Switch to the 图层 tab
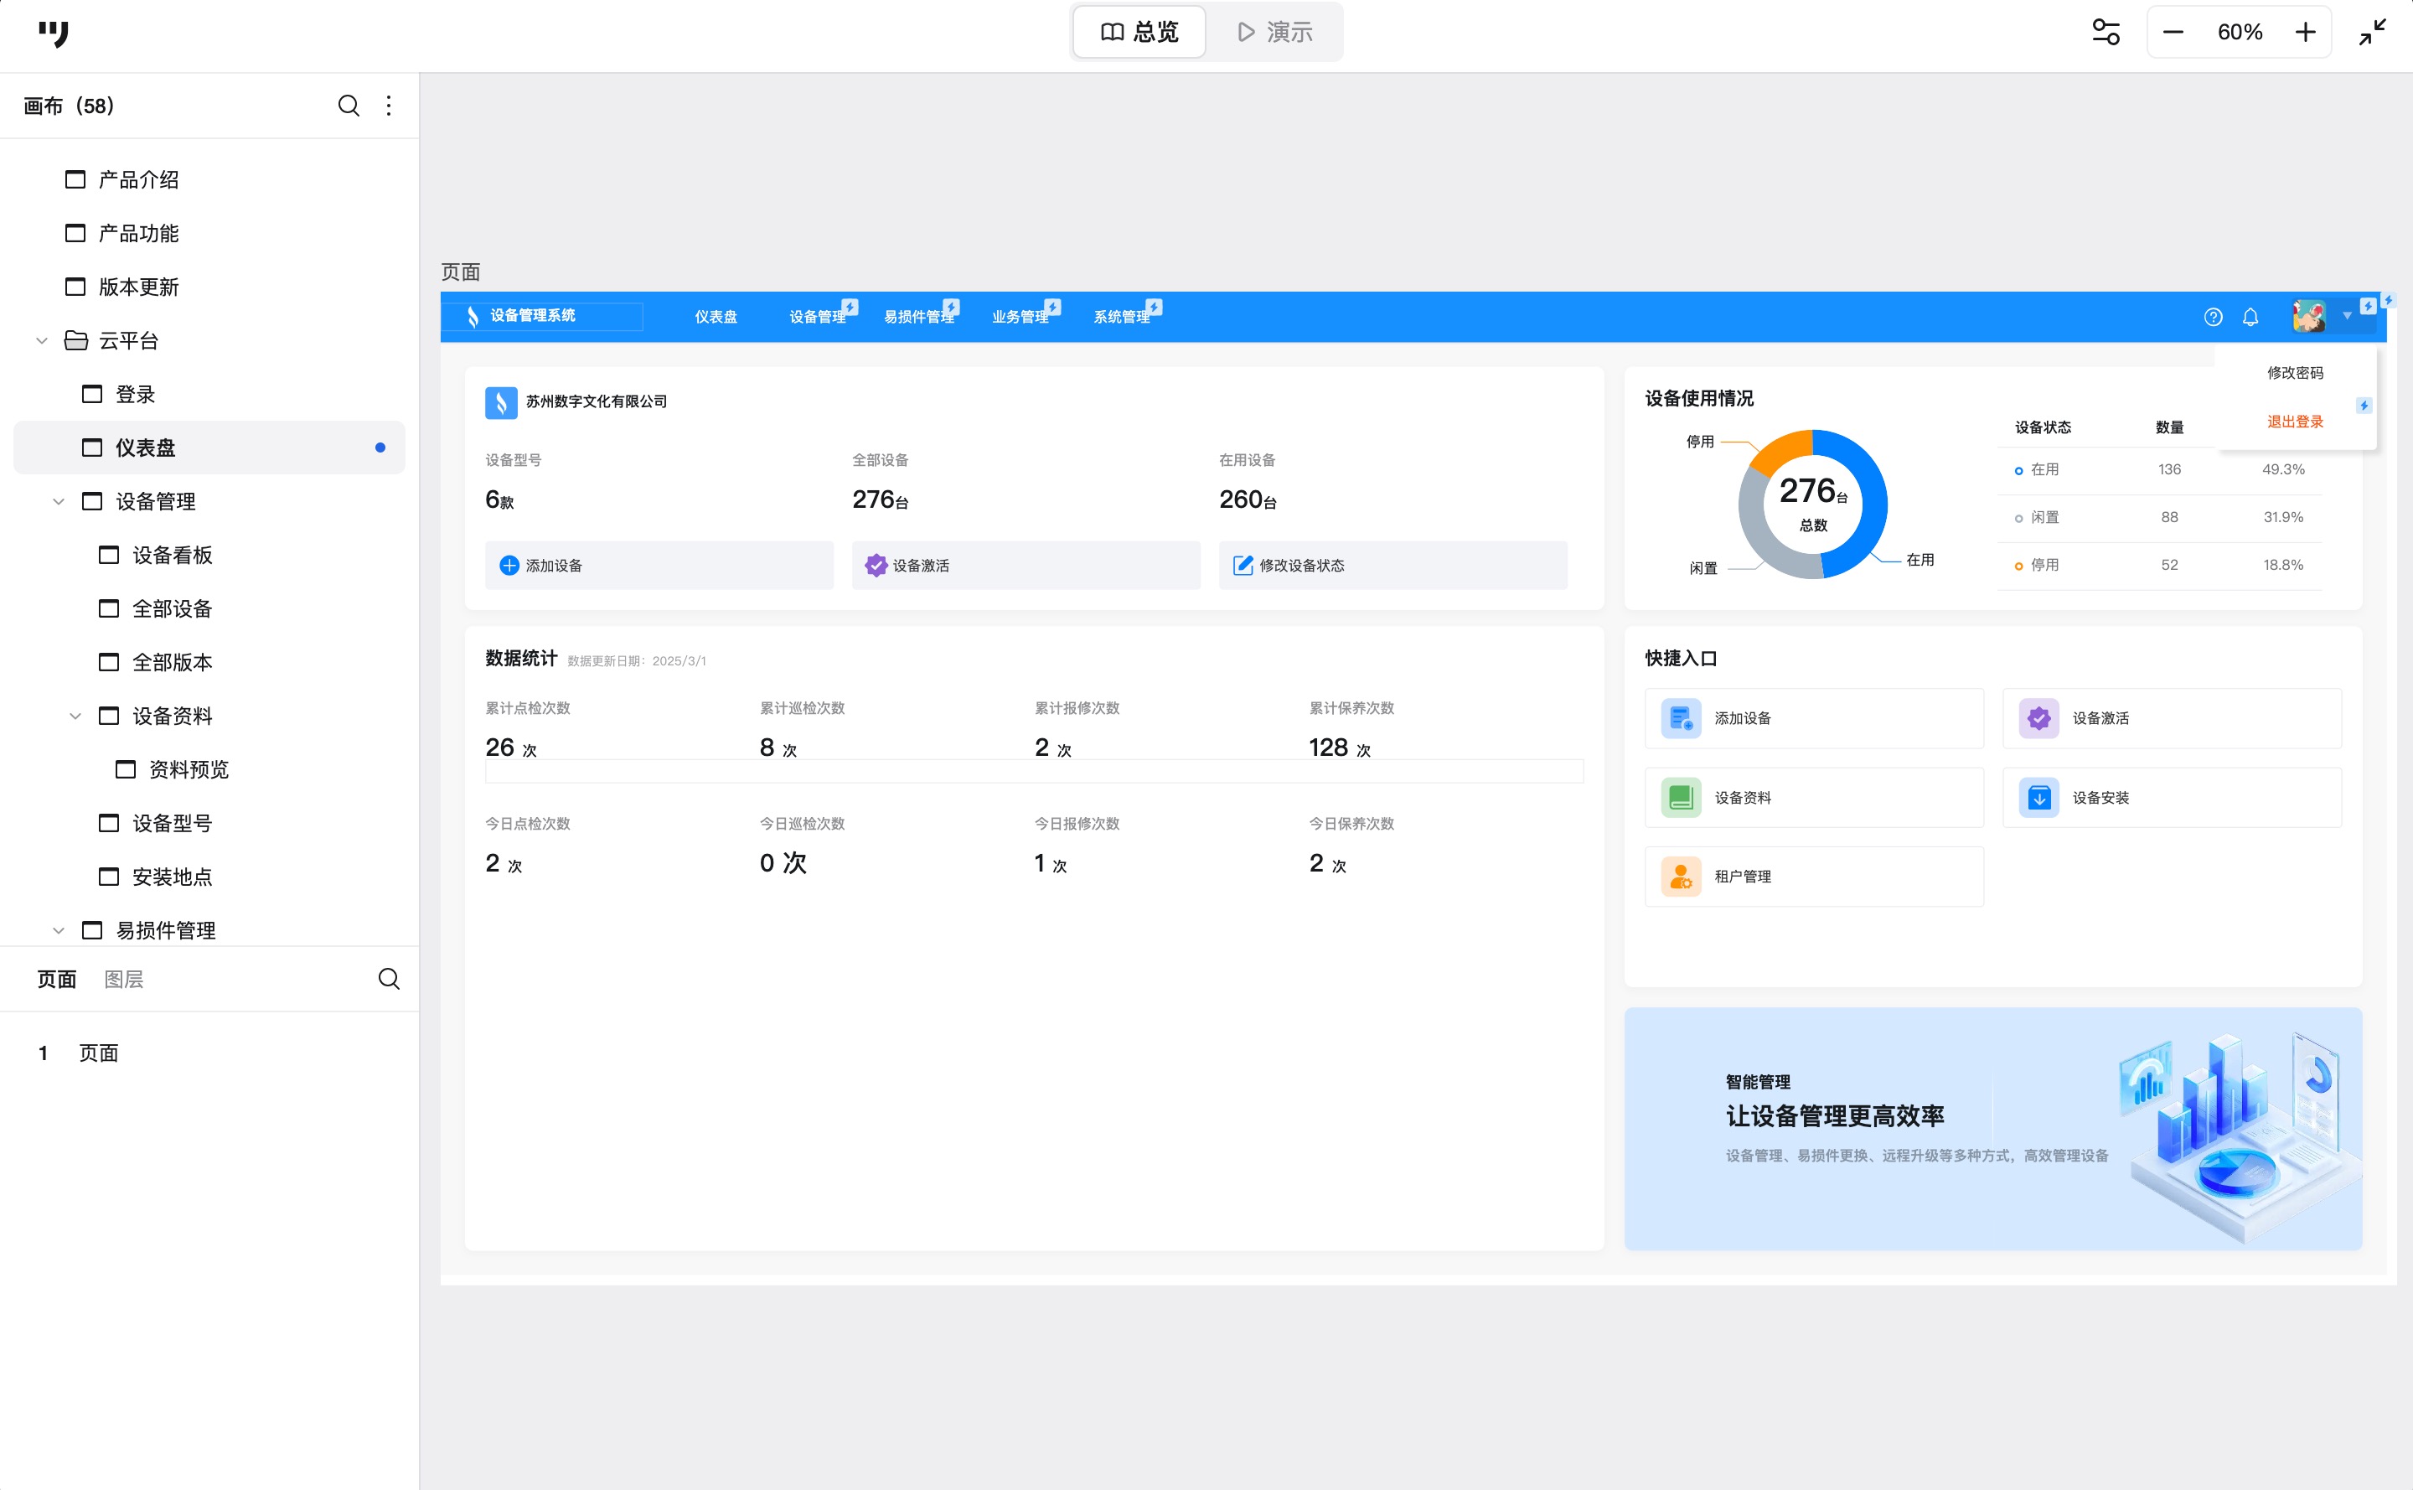The height and width of the screenshot is (1490, 2413). (124, 979)
